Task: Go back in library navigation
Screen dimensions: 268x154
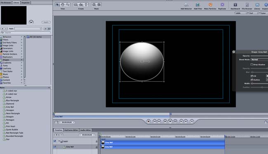Action: pyautogui.click(x=2, y=29)
